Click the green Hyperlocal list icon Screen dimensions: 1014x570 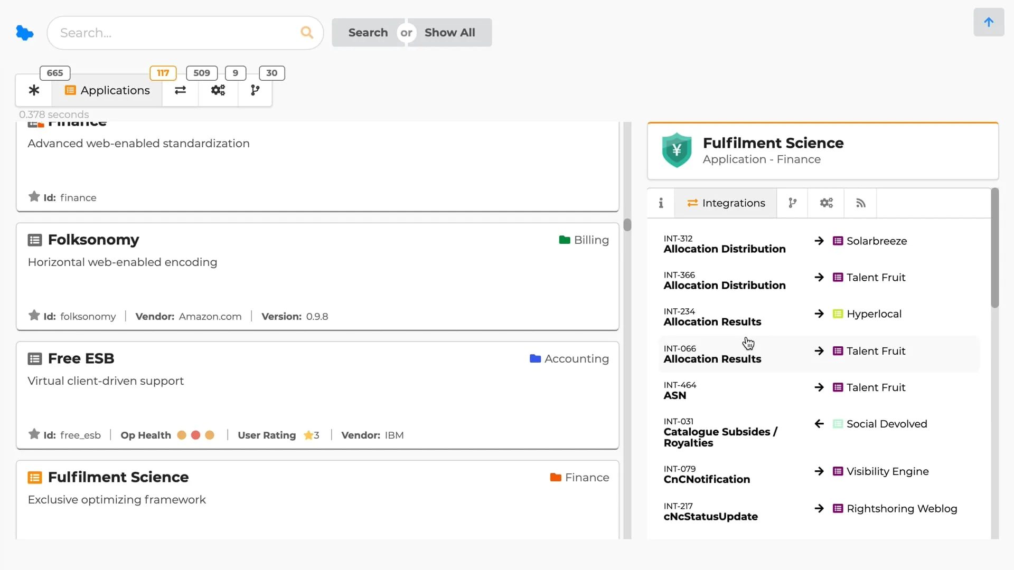tap(838, 314)
